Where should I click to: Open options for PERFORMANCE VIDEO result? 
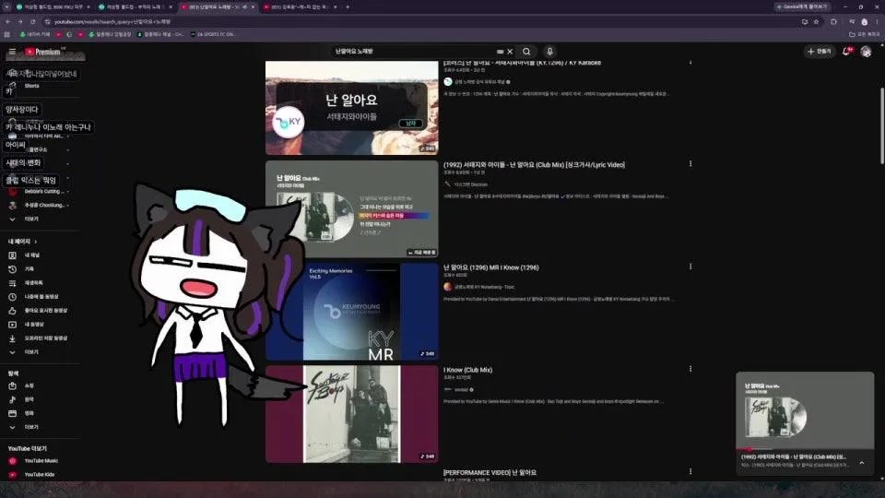pyautogui.click(x=690, y=471)
